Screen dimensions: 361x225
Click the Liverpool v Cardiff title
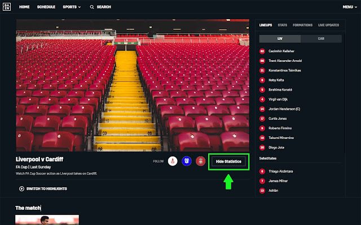click(39, 159)
